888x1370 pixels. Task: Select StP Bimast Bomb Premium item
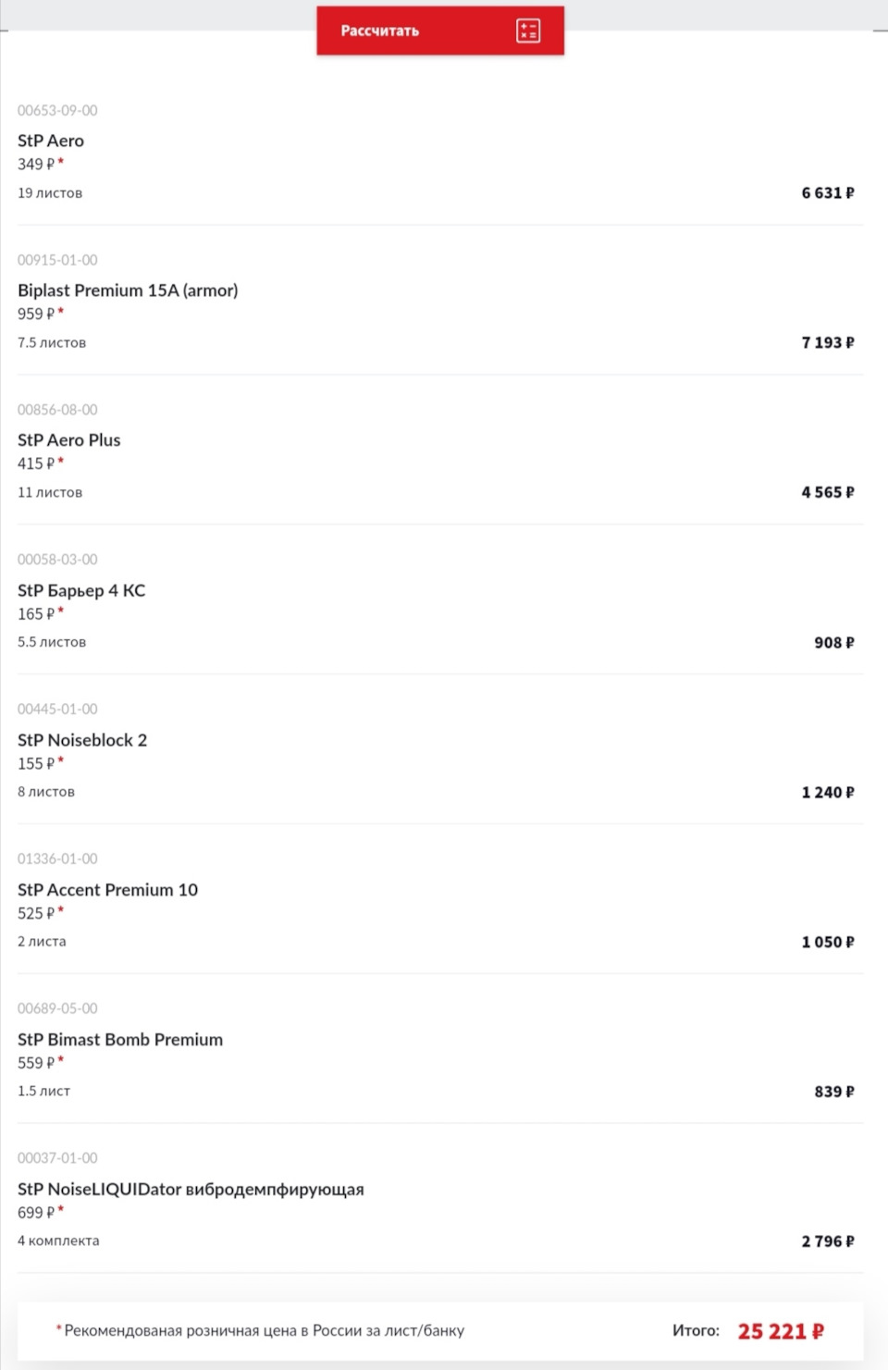(x=120, y=1040)
